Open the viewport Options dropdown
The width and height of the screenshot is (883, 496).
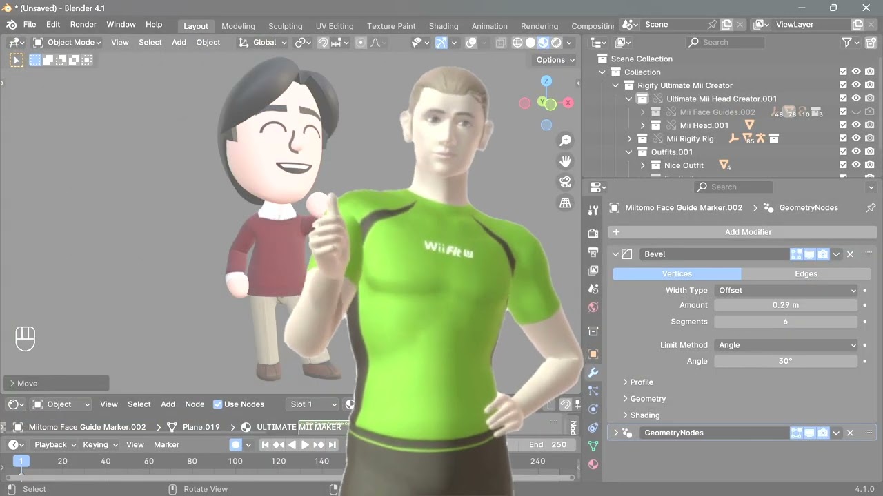click(x=555, y=60)
